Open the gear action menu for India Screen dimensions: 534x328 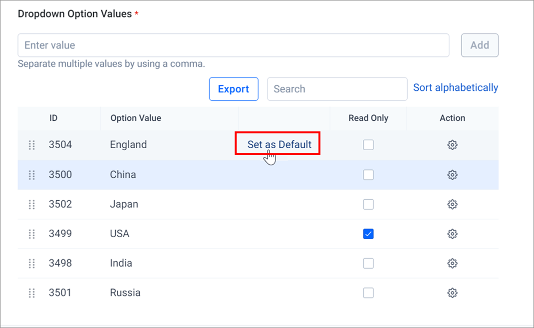452,263
